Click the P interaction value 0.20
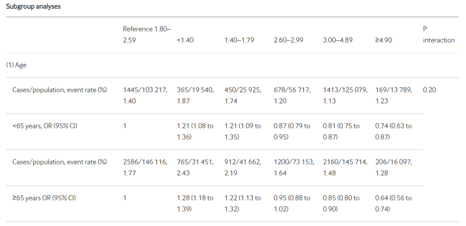The width and height of the screenshot is (466, 226). click(x=429, y=90)
